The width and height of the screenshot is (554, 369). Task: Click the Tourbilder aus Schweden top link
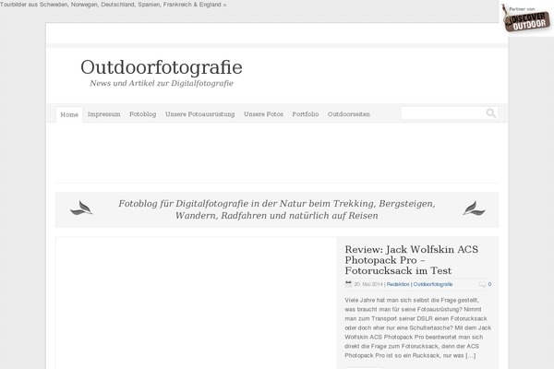113,5
